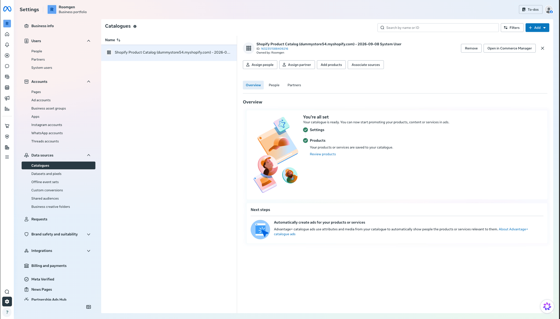Open Meta AI assistant bubble
Viewport: 560px width, 319px height.
[547, 306]
